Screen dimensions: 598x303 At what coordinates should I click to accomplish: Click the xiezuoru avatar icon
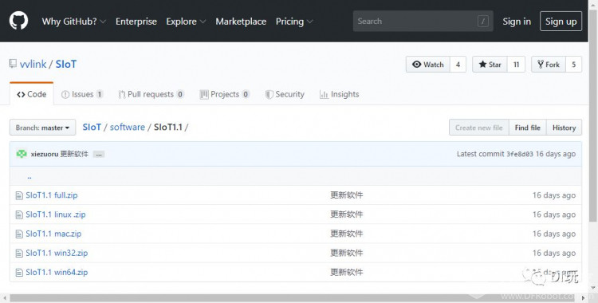pyautogui.click(x=22, y=154)
